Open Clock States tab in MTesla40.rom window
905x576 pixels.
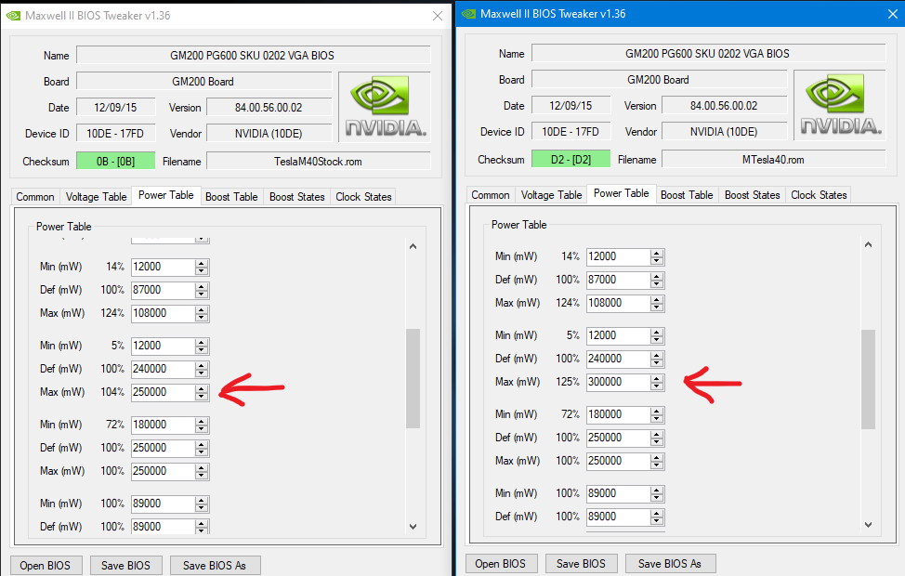(819, 195)
